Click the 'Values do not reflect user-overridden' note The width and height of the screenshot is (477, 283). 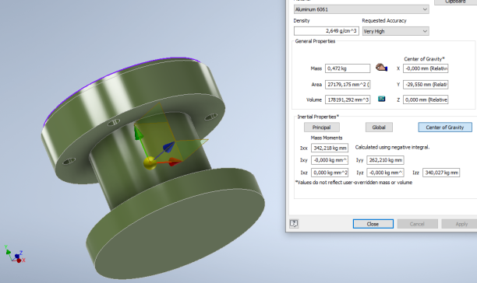[x=354, y=182]
